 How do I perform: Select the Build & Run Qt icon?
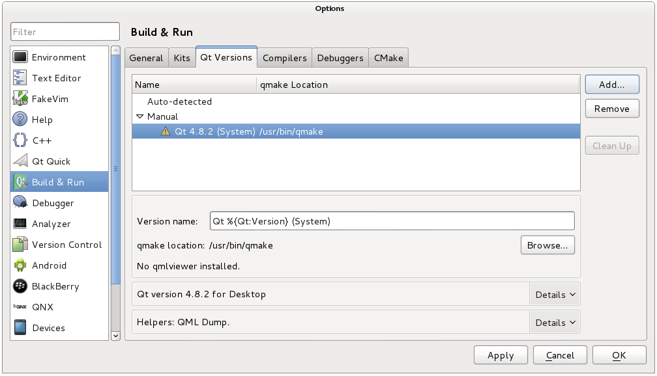20,182
